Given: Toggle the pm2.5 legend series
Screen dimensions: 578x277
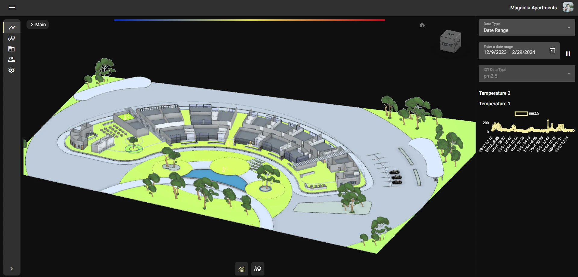Looking at the screenshot, I should [x=521, y=113].
